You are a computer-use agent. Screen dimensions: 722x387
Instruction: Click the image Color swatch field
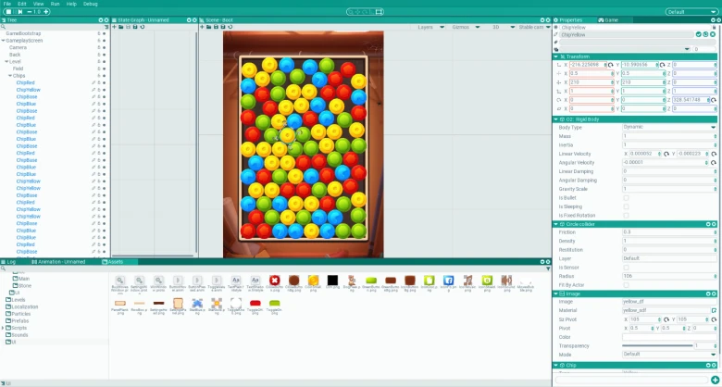(669, 337)
